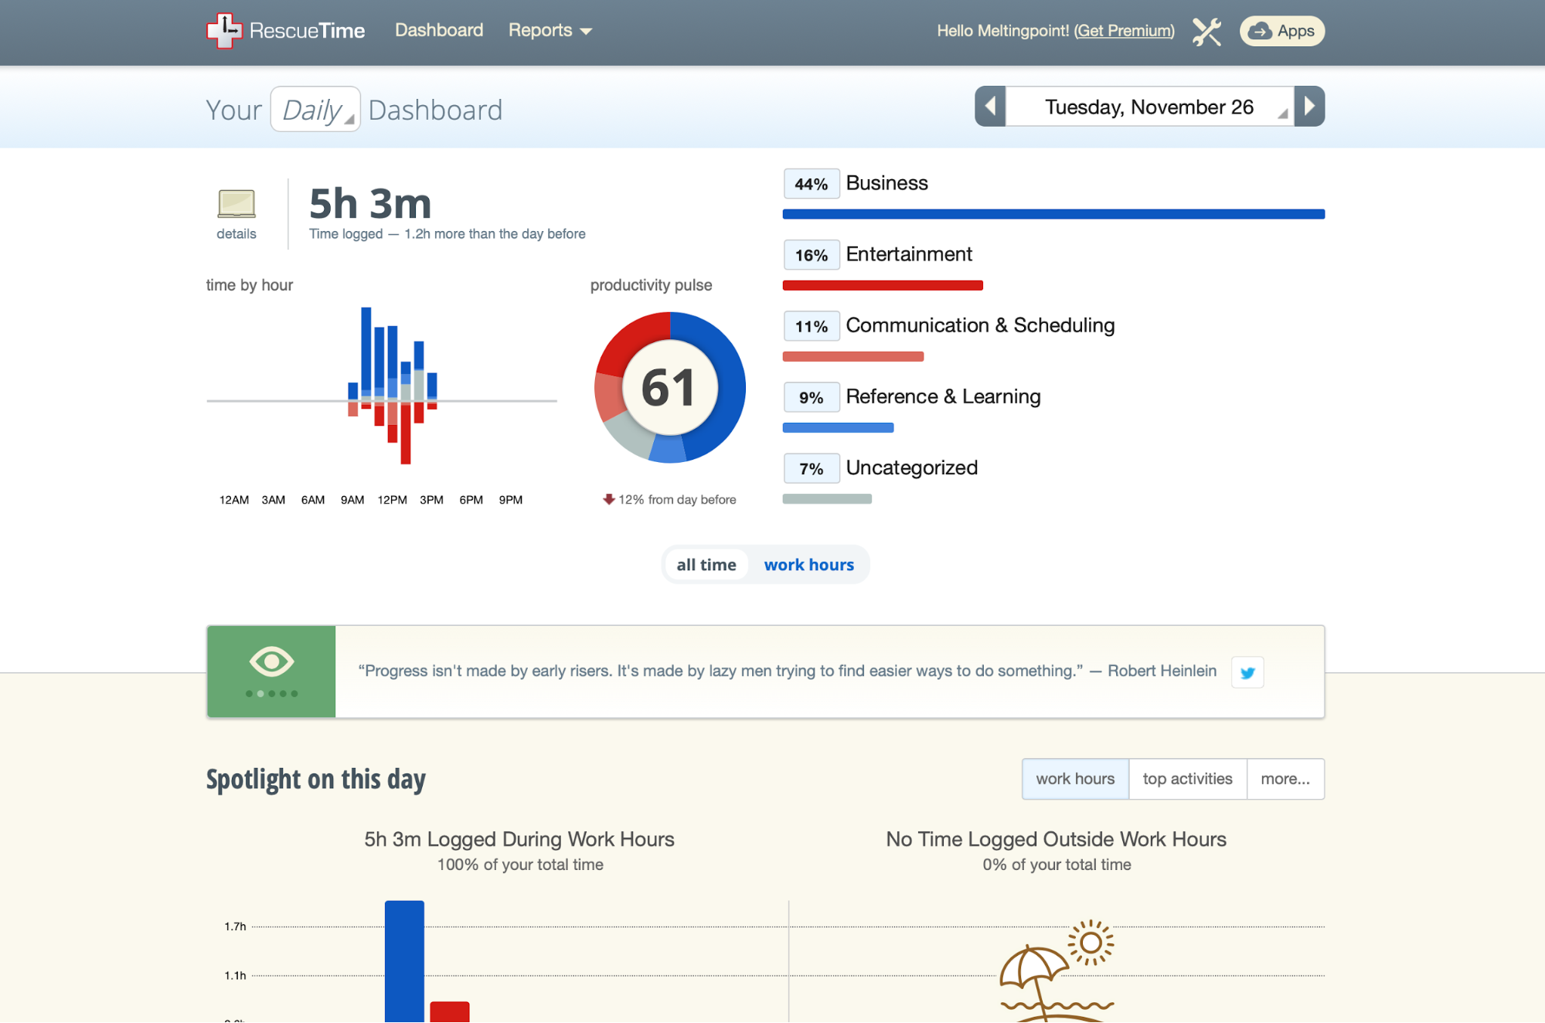Switch the filter to all time
This screenshot has height=1023, width=1545.
point(706,565)
